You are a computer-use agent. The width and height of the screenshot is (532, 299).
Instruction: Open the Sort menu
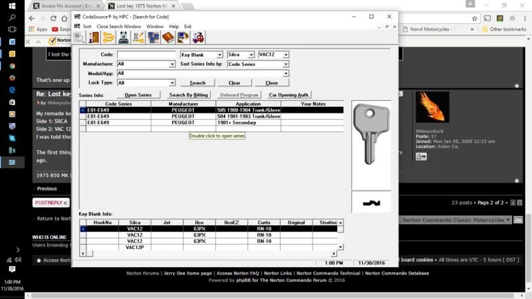coord(87,27)
